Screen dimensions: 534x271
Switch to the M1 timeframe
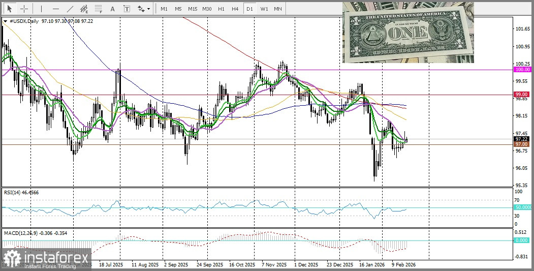[164, 9]
